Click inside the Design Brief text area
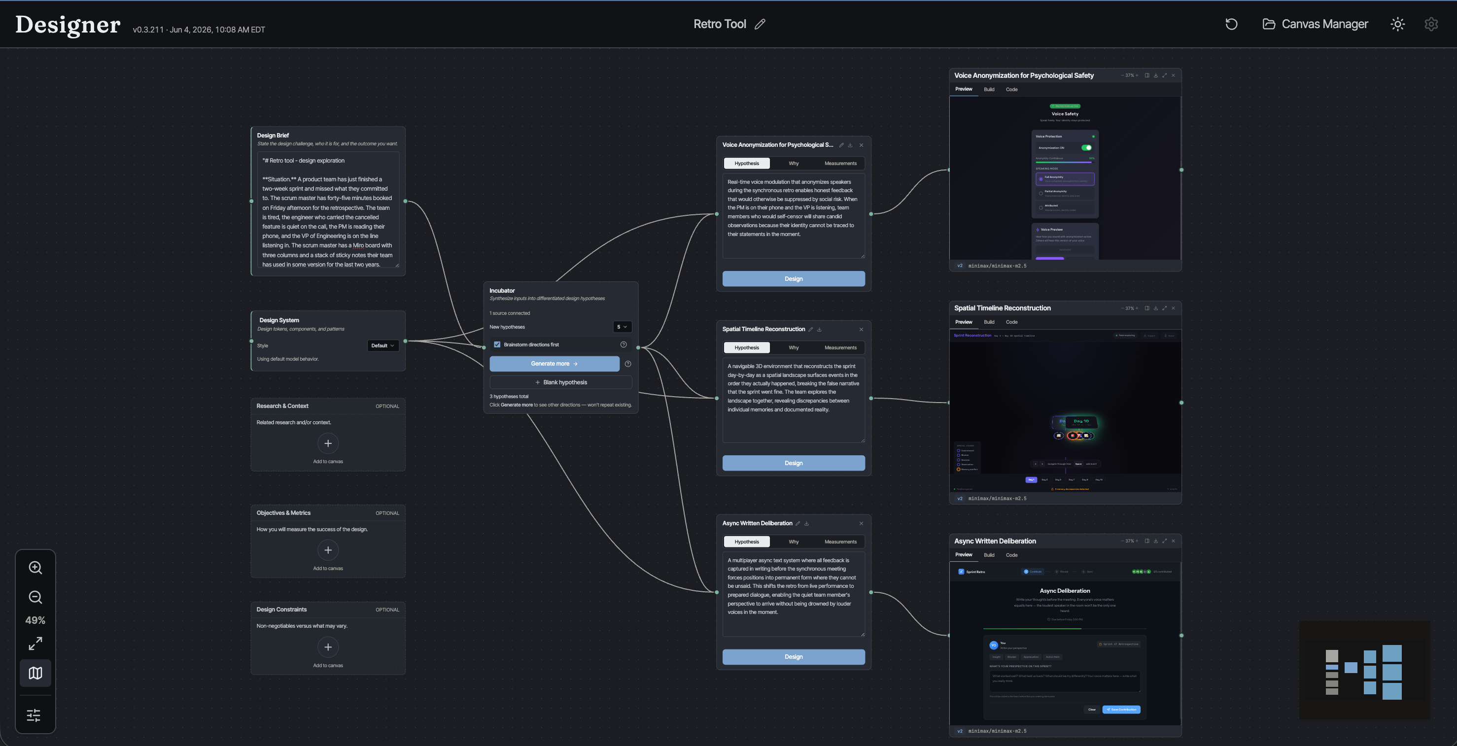The image size is (1457, 746). (x=328, y=209)
